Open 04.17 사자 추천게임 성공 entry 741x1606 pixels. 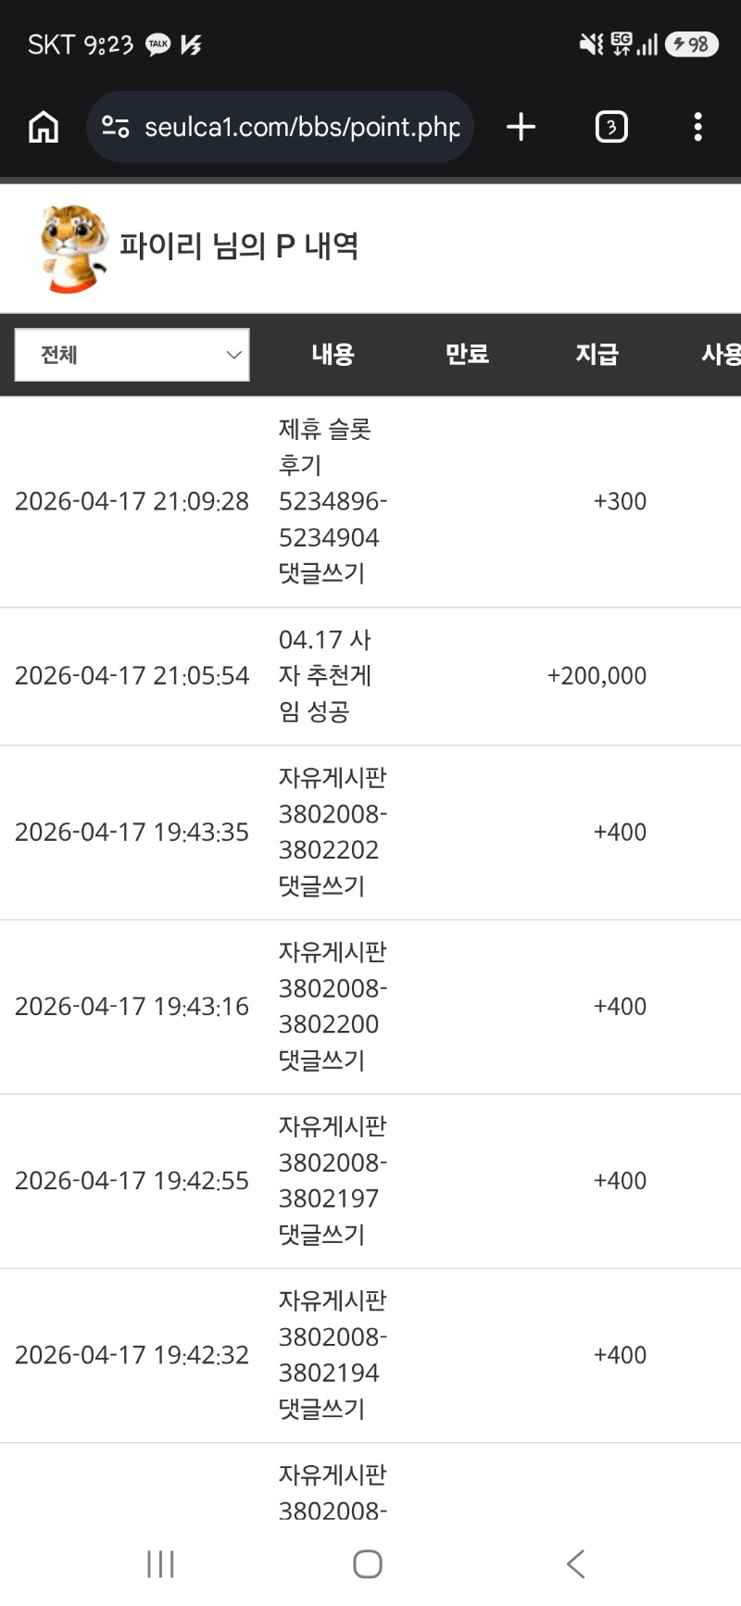click(324, 676)
